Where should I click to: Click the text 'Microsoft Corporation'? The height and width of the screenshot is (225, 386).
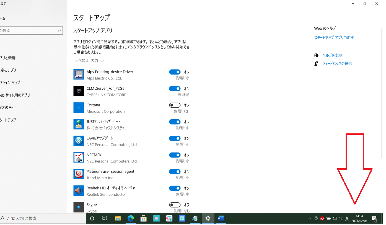pyautogui.click(x=105, y=112)
